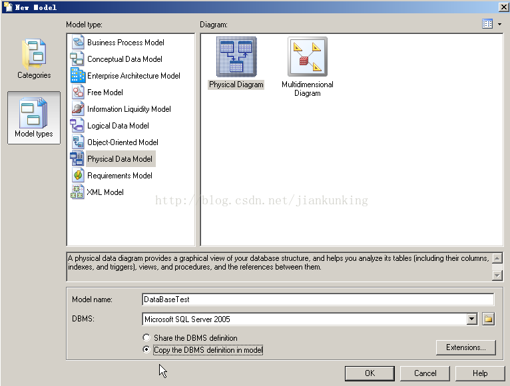Click the Free Model icon

click(78, 92)
